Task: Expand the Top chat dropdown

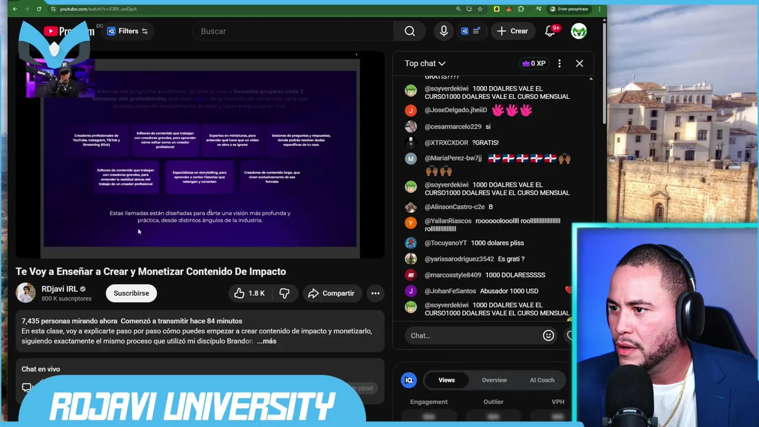Action: coord(425,63)
